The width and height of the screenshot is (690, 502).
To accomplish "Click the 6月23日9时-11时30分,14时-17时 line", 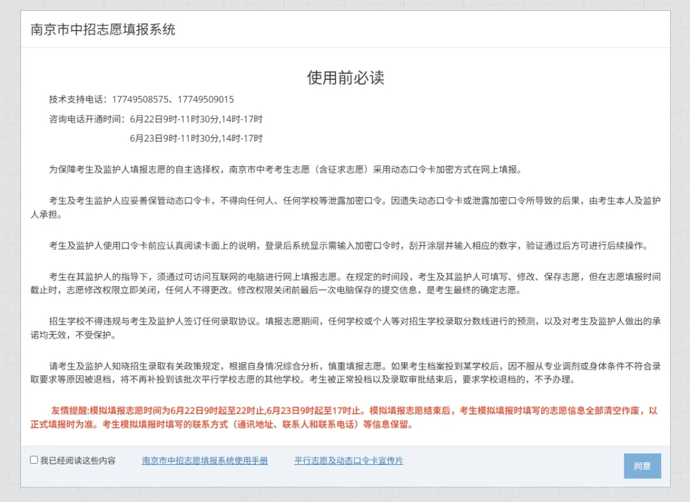I will [196, 139].
